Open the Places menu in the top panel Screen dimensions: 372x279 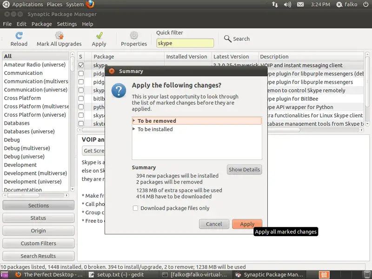pyautogui.click(x=54, y=4)
